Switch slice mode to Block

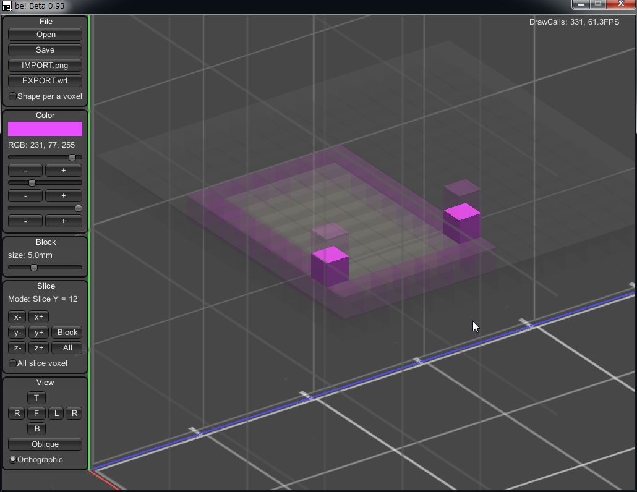point(67,333)
